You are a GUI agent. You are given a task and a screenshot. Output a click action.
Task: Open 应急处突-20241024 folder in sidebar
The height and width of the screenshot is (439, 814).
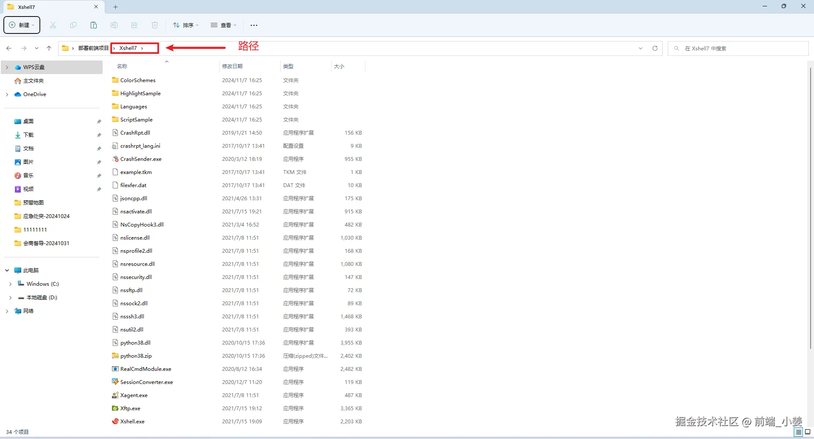pyautogui.click(x=46, y=216)
